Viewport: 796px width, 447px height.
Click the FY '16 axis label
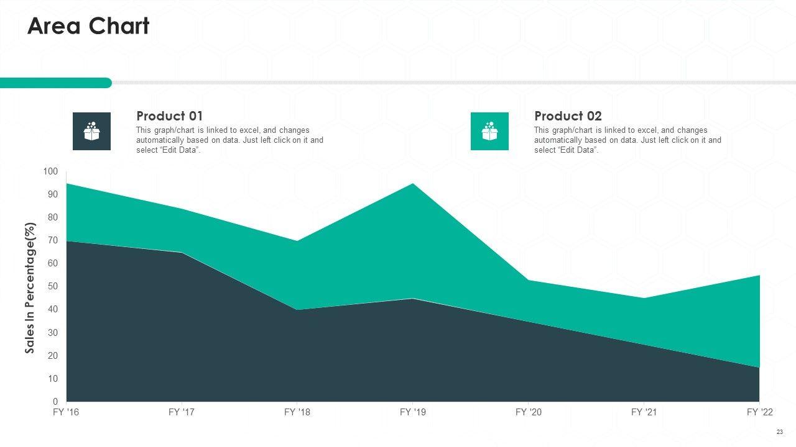pos(67,412)
